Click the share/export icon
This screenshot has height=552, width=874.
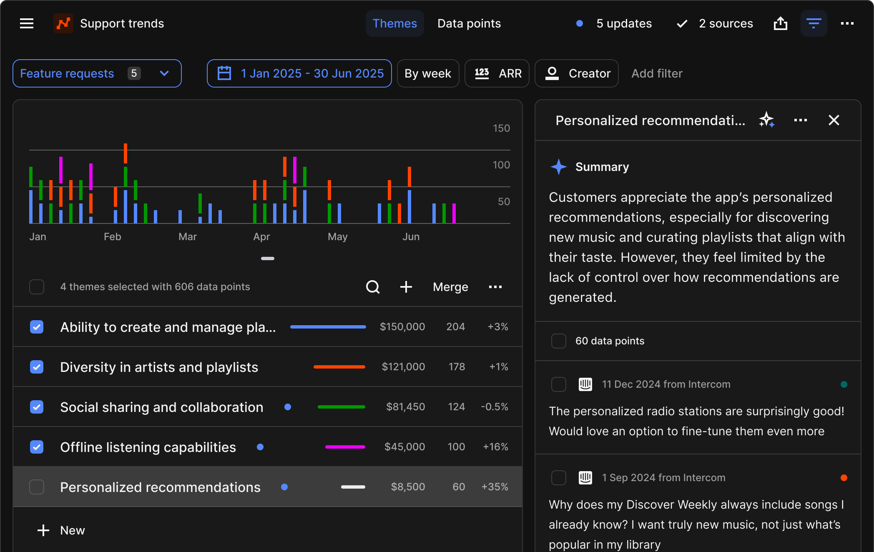(780, 23)
